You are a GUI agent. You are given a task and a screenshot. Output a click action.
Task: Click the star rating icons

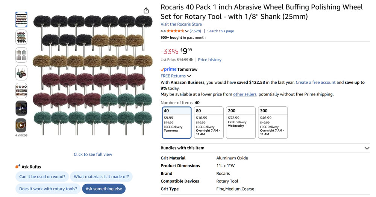coord(175,31)
